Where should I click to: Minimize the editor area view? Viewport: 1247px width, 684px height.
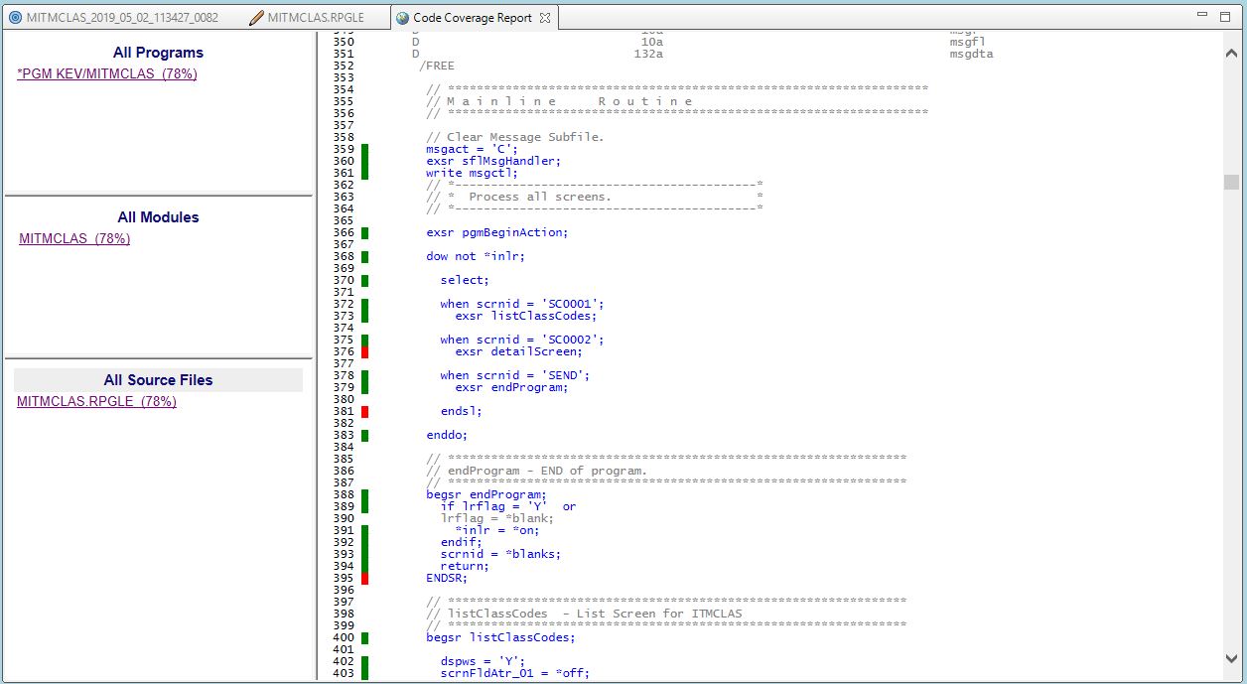[x=1201, y=16]
